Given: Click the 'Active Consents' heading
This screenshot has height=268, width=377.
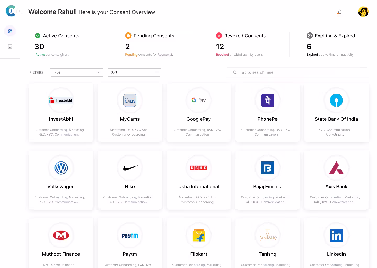Looking at the screenshot, I should (61, 36).
